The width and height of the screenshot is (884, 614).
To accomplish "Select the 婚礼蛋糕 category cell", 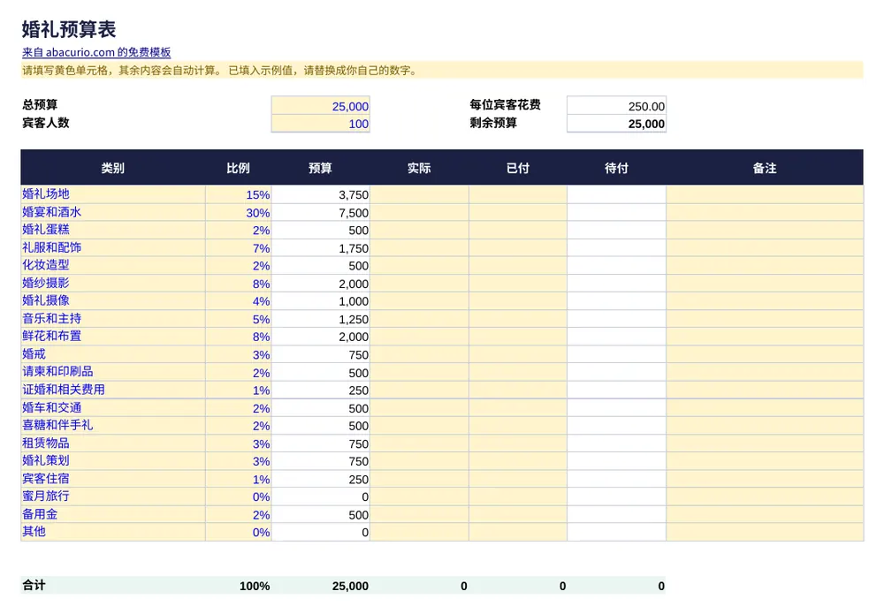I will click(113, 230).
